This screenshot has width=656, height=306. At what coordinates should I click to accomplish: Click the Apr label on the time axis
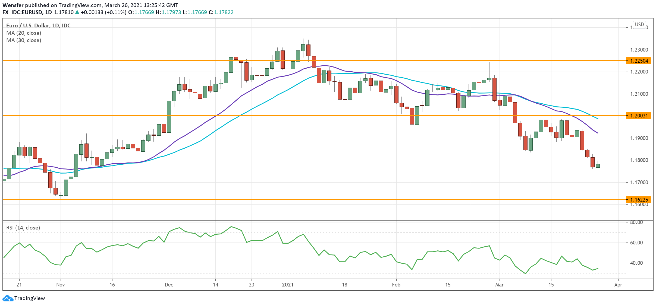[618, 285]
